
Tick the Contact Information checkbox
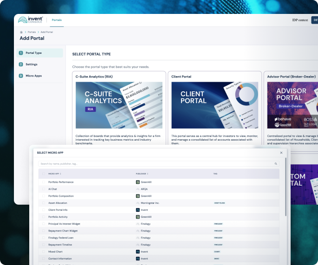tap(43, 259)
